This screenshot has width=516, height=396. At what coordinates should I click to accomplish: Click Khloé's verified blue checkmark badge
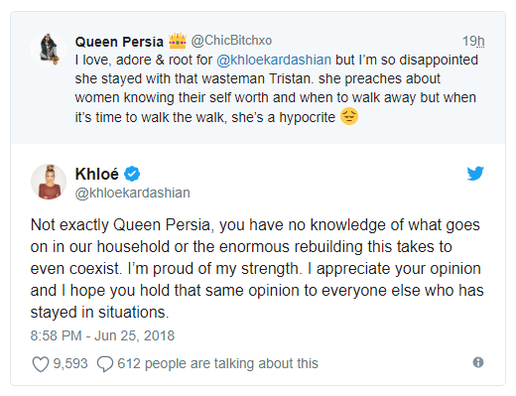tap(132, 174)
